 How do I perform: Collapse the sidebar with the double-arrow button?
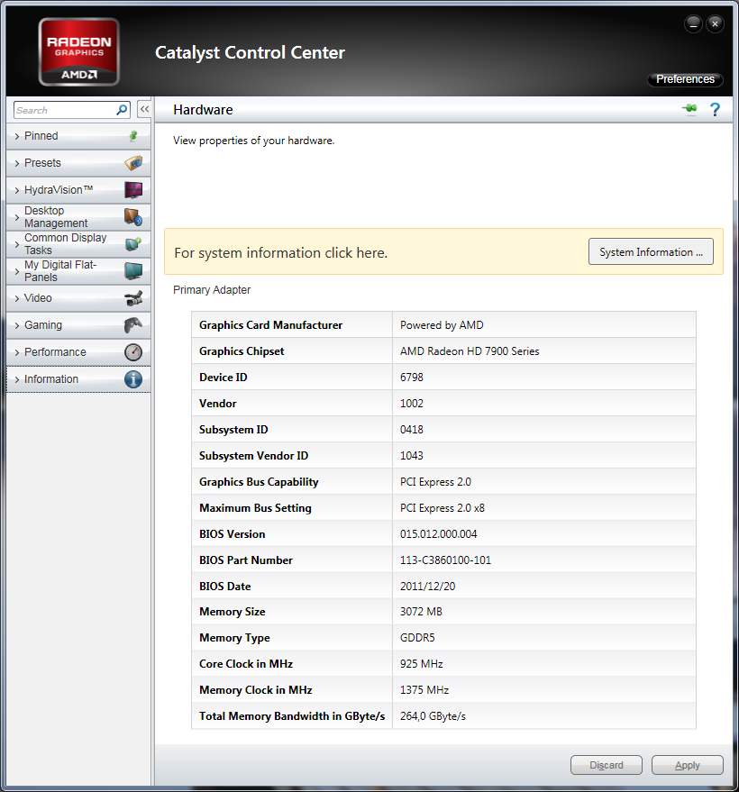(144, 109)
